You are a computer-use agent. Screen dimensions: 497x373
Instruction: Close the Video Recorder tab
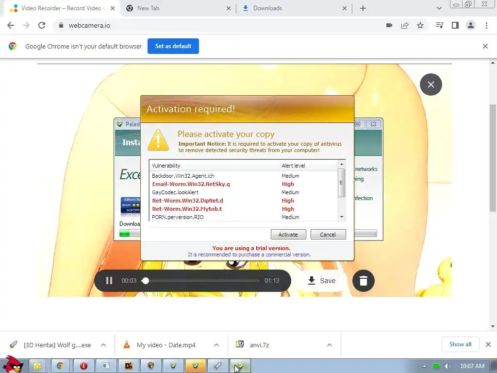113,8
